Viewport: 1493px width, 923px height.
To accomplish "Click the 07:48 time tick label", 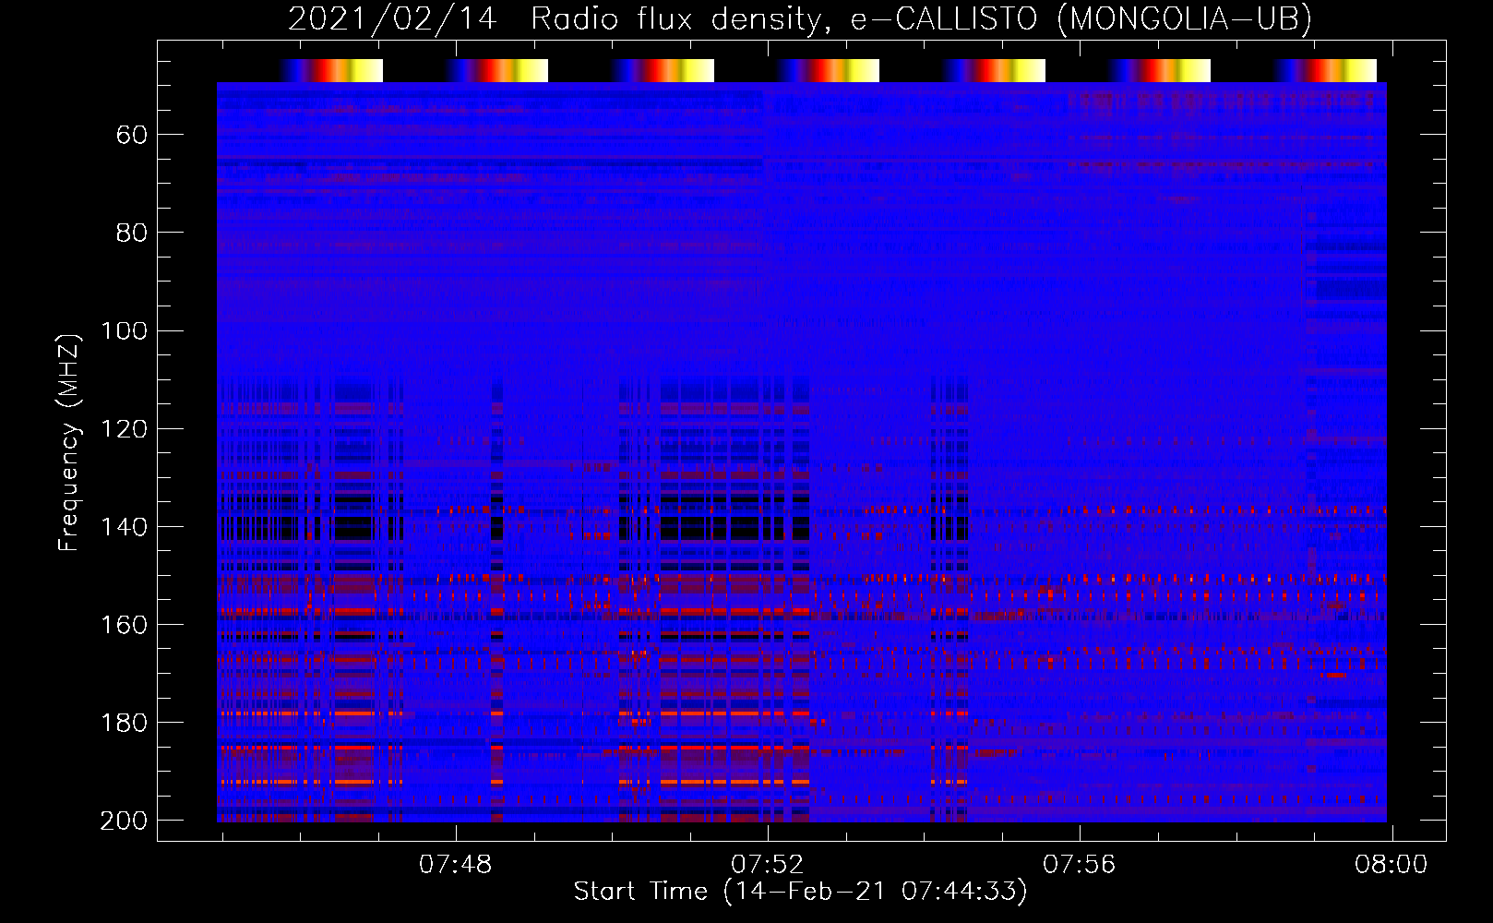I will (x=455, y=865).
